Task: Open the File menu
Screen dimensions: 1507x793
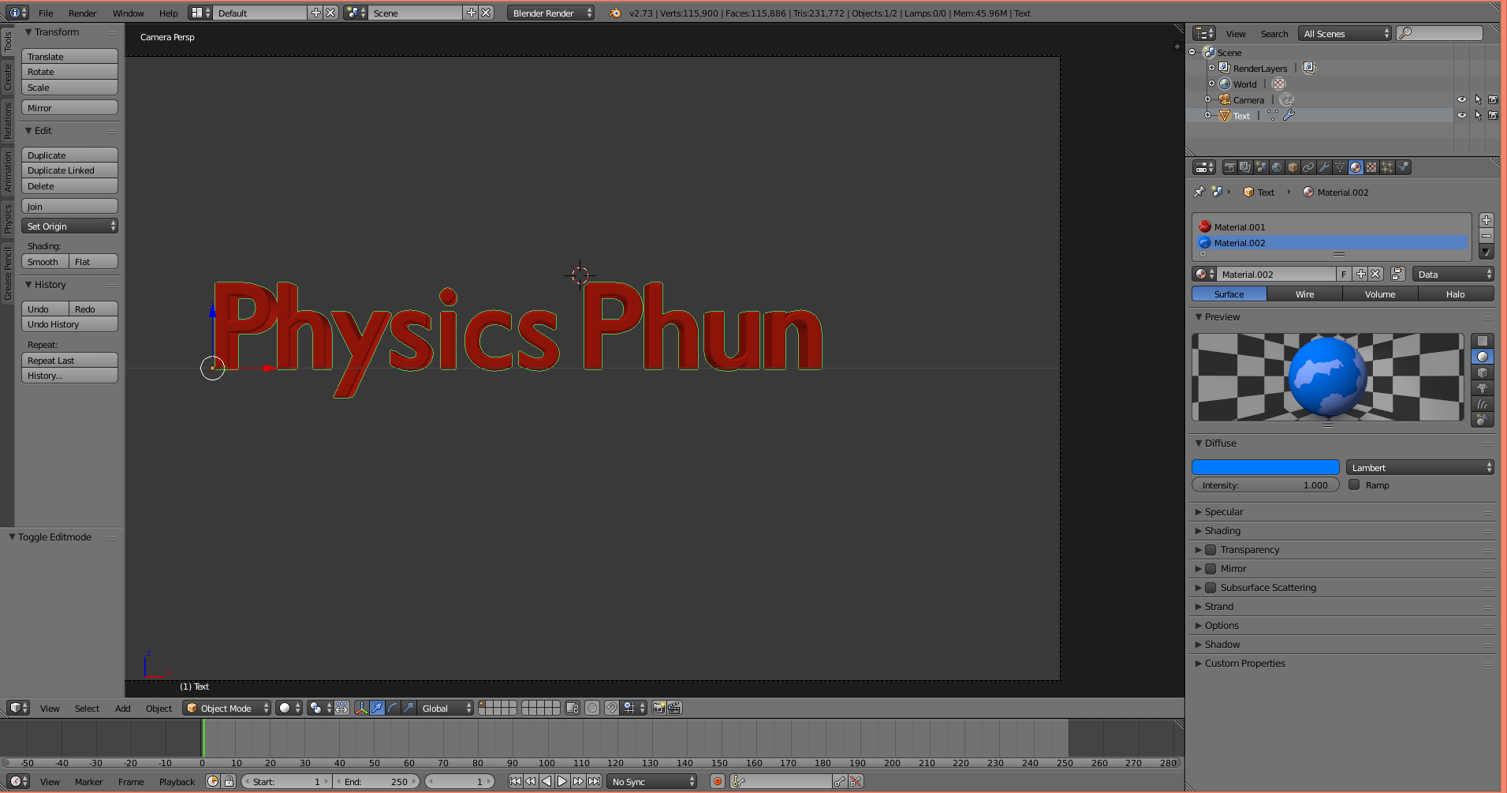Action: (x=47, y=13)
